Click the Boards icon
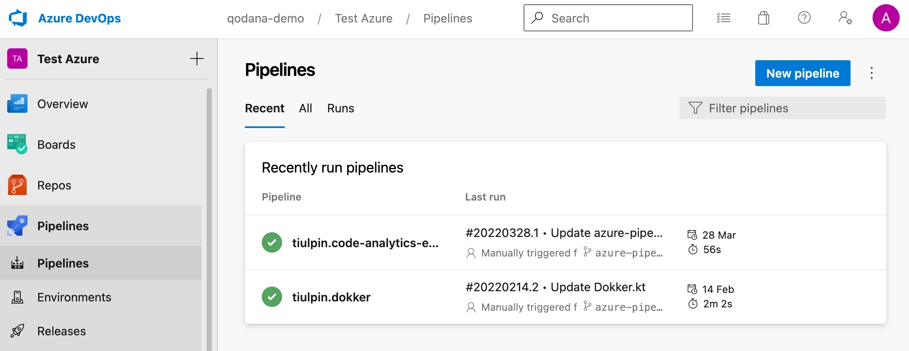 tap(17, 144)
